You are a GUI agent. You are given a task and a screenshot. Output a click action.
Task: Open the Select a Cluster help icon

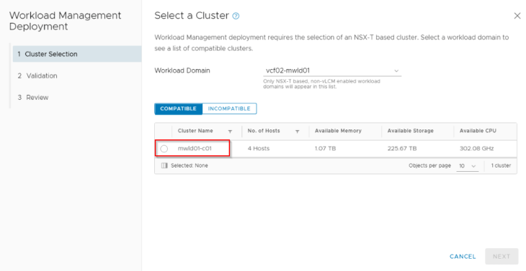coord(236,16)
